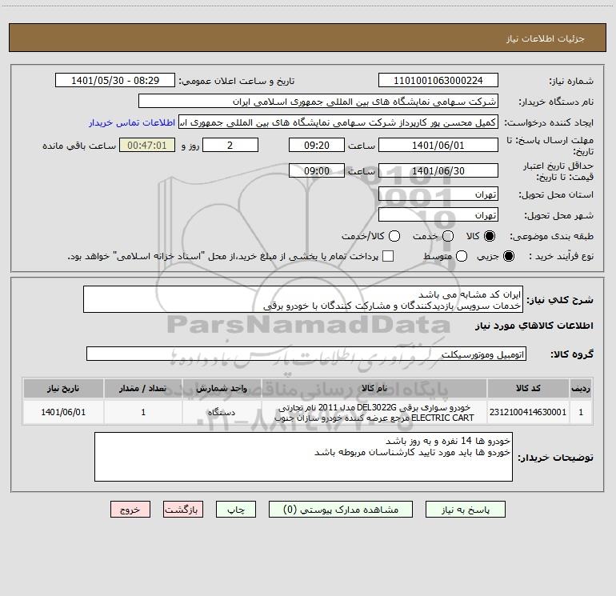
Task: Select the جزیی purchase type radio
Action: pos(508,256)
